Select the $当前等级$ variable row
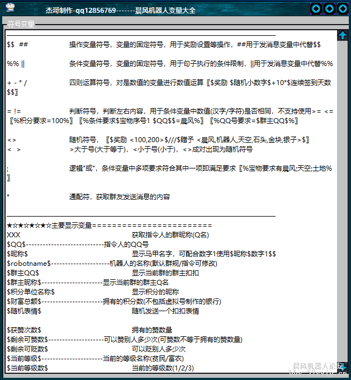This screenshot has height=380, width=351. tap(96, 359)
